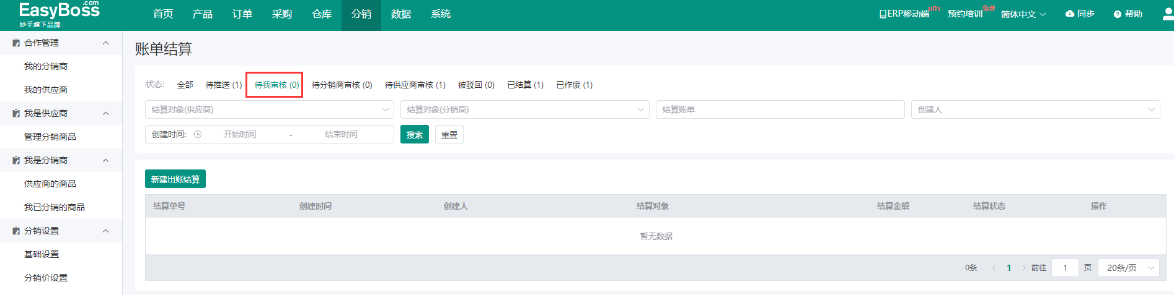This screenshot has height=295, width=1174.
Task: Click the 结束时间 date field
Action: (342, 134)
